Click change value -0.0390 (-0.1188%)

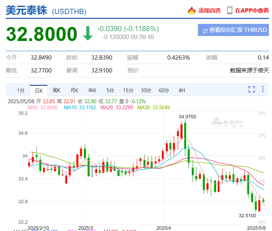tap(128, 29)
